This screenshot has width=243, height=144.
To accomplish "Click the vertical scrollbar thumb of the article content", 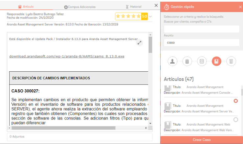I will pyautogui.click(x=150, y=45).
